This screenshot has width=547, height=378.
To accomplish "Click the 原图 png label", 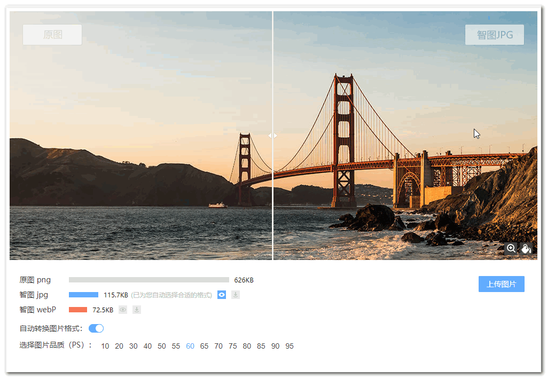I will 35,280.
